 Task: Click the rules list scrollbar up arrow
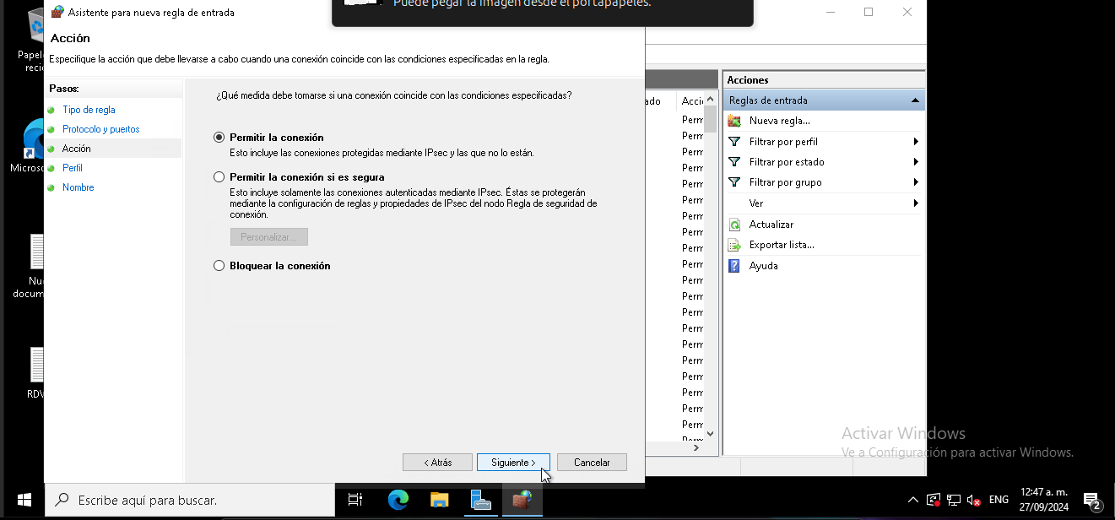click(x=710, y=100)
